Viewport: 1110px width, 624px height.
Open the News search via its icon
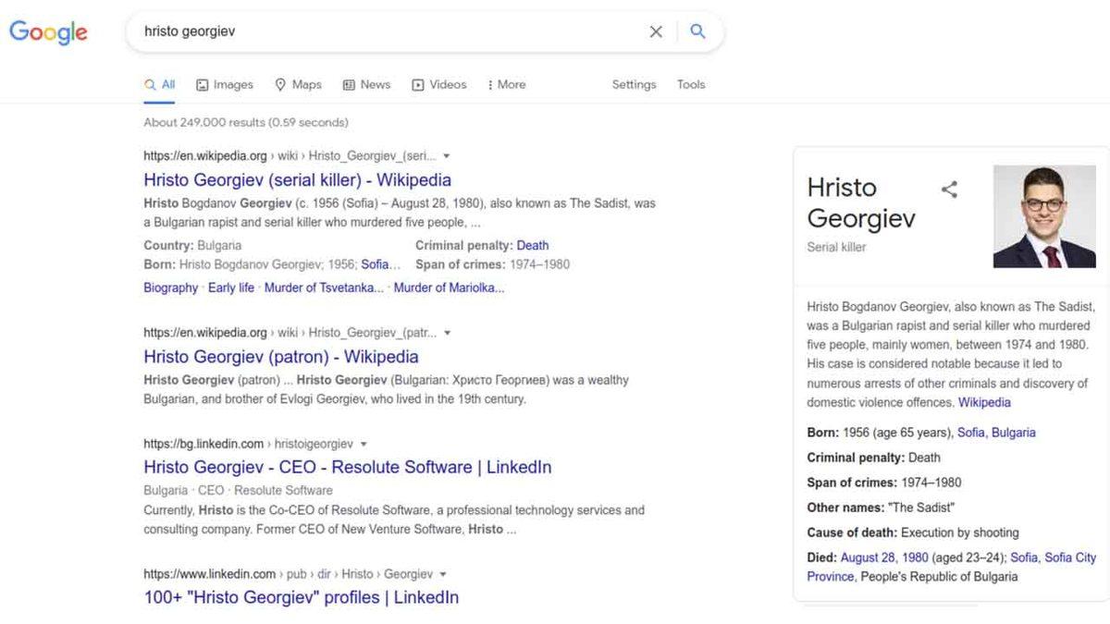click(349, 84)
